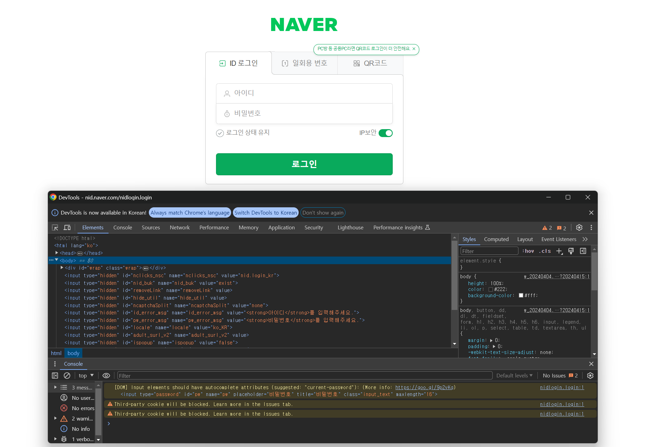Click Don't show again

[323, 213]
